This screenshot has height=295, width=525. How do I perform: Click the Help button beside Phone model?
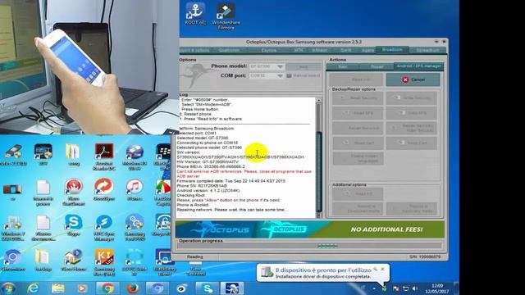point(304,67)
